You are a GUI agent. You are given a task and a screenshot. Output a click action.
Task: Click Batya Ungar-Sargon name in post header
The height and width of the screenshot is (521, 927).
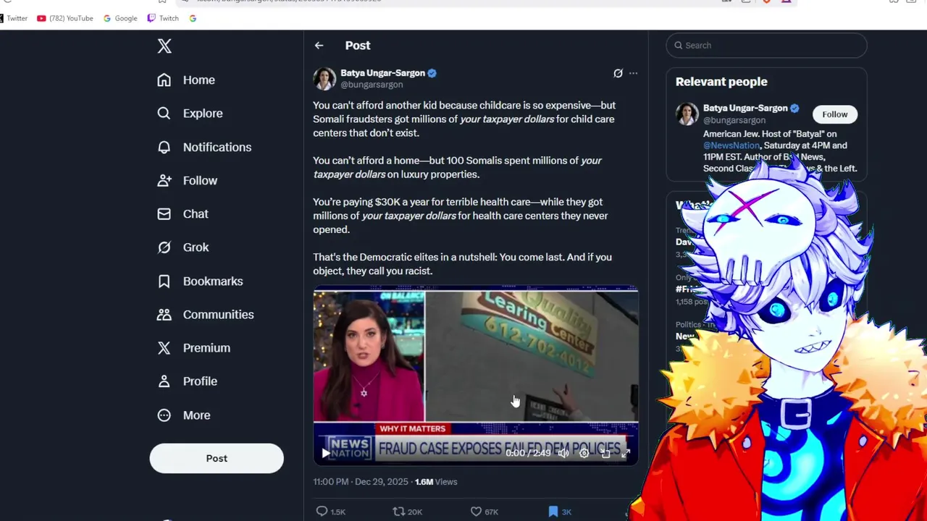[x=382, y=73]
